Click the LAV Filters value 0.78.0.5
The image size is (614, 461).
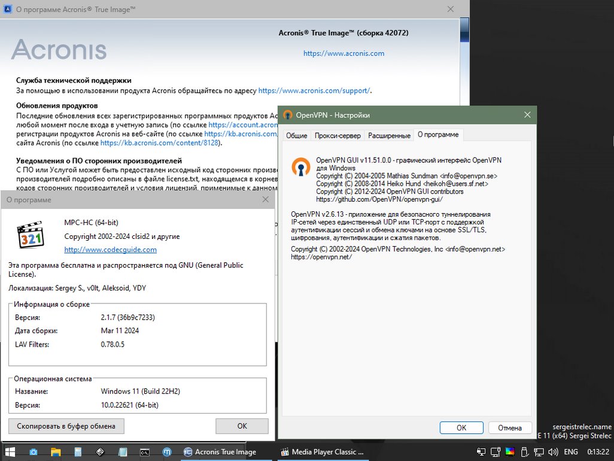(113, 344)
